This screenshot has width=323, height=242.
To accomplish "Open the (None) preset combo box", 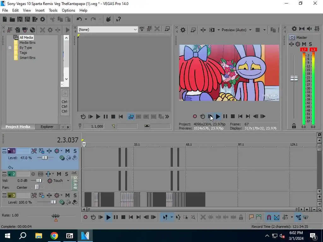I will point(108,30).
